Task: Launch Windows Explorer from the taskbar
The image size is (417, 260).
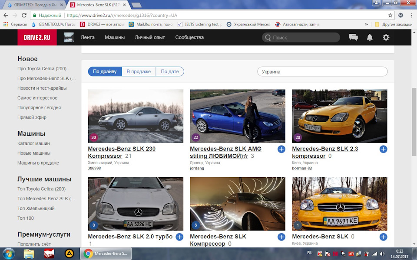Action: [x=29, y=253]
